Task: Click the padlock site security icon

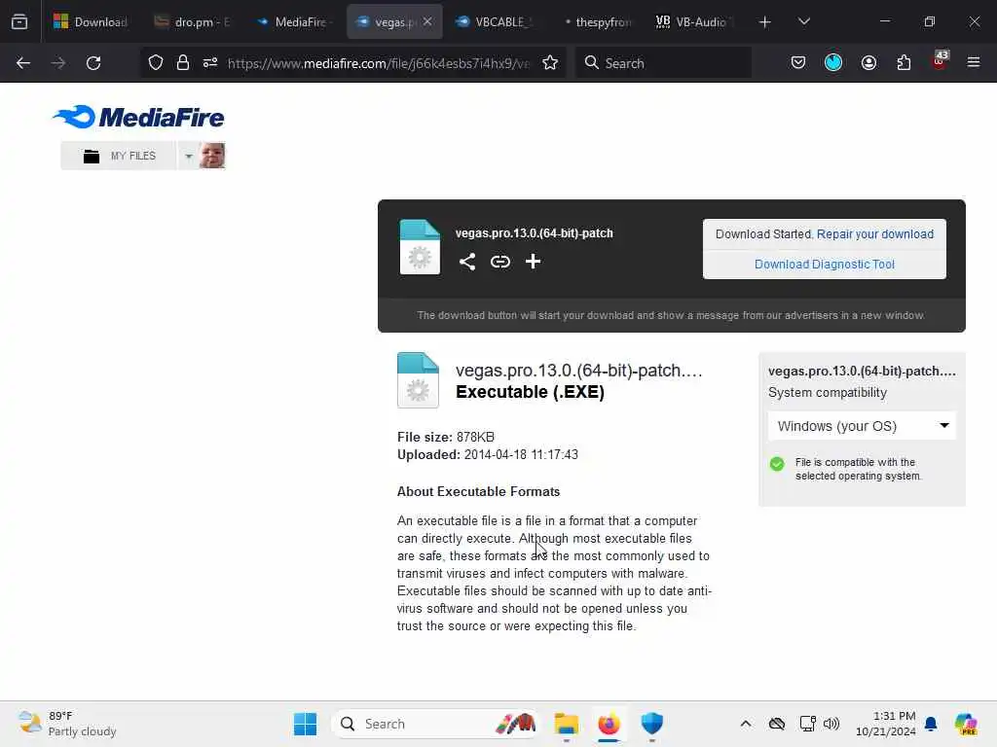Action: 183,63
